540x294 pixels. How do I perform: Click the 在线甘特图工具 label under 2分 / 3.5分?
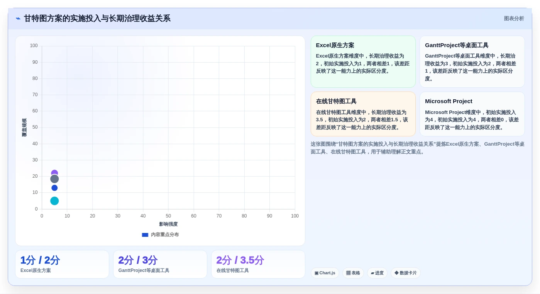[x=232, y=270]
